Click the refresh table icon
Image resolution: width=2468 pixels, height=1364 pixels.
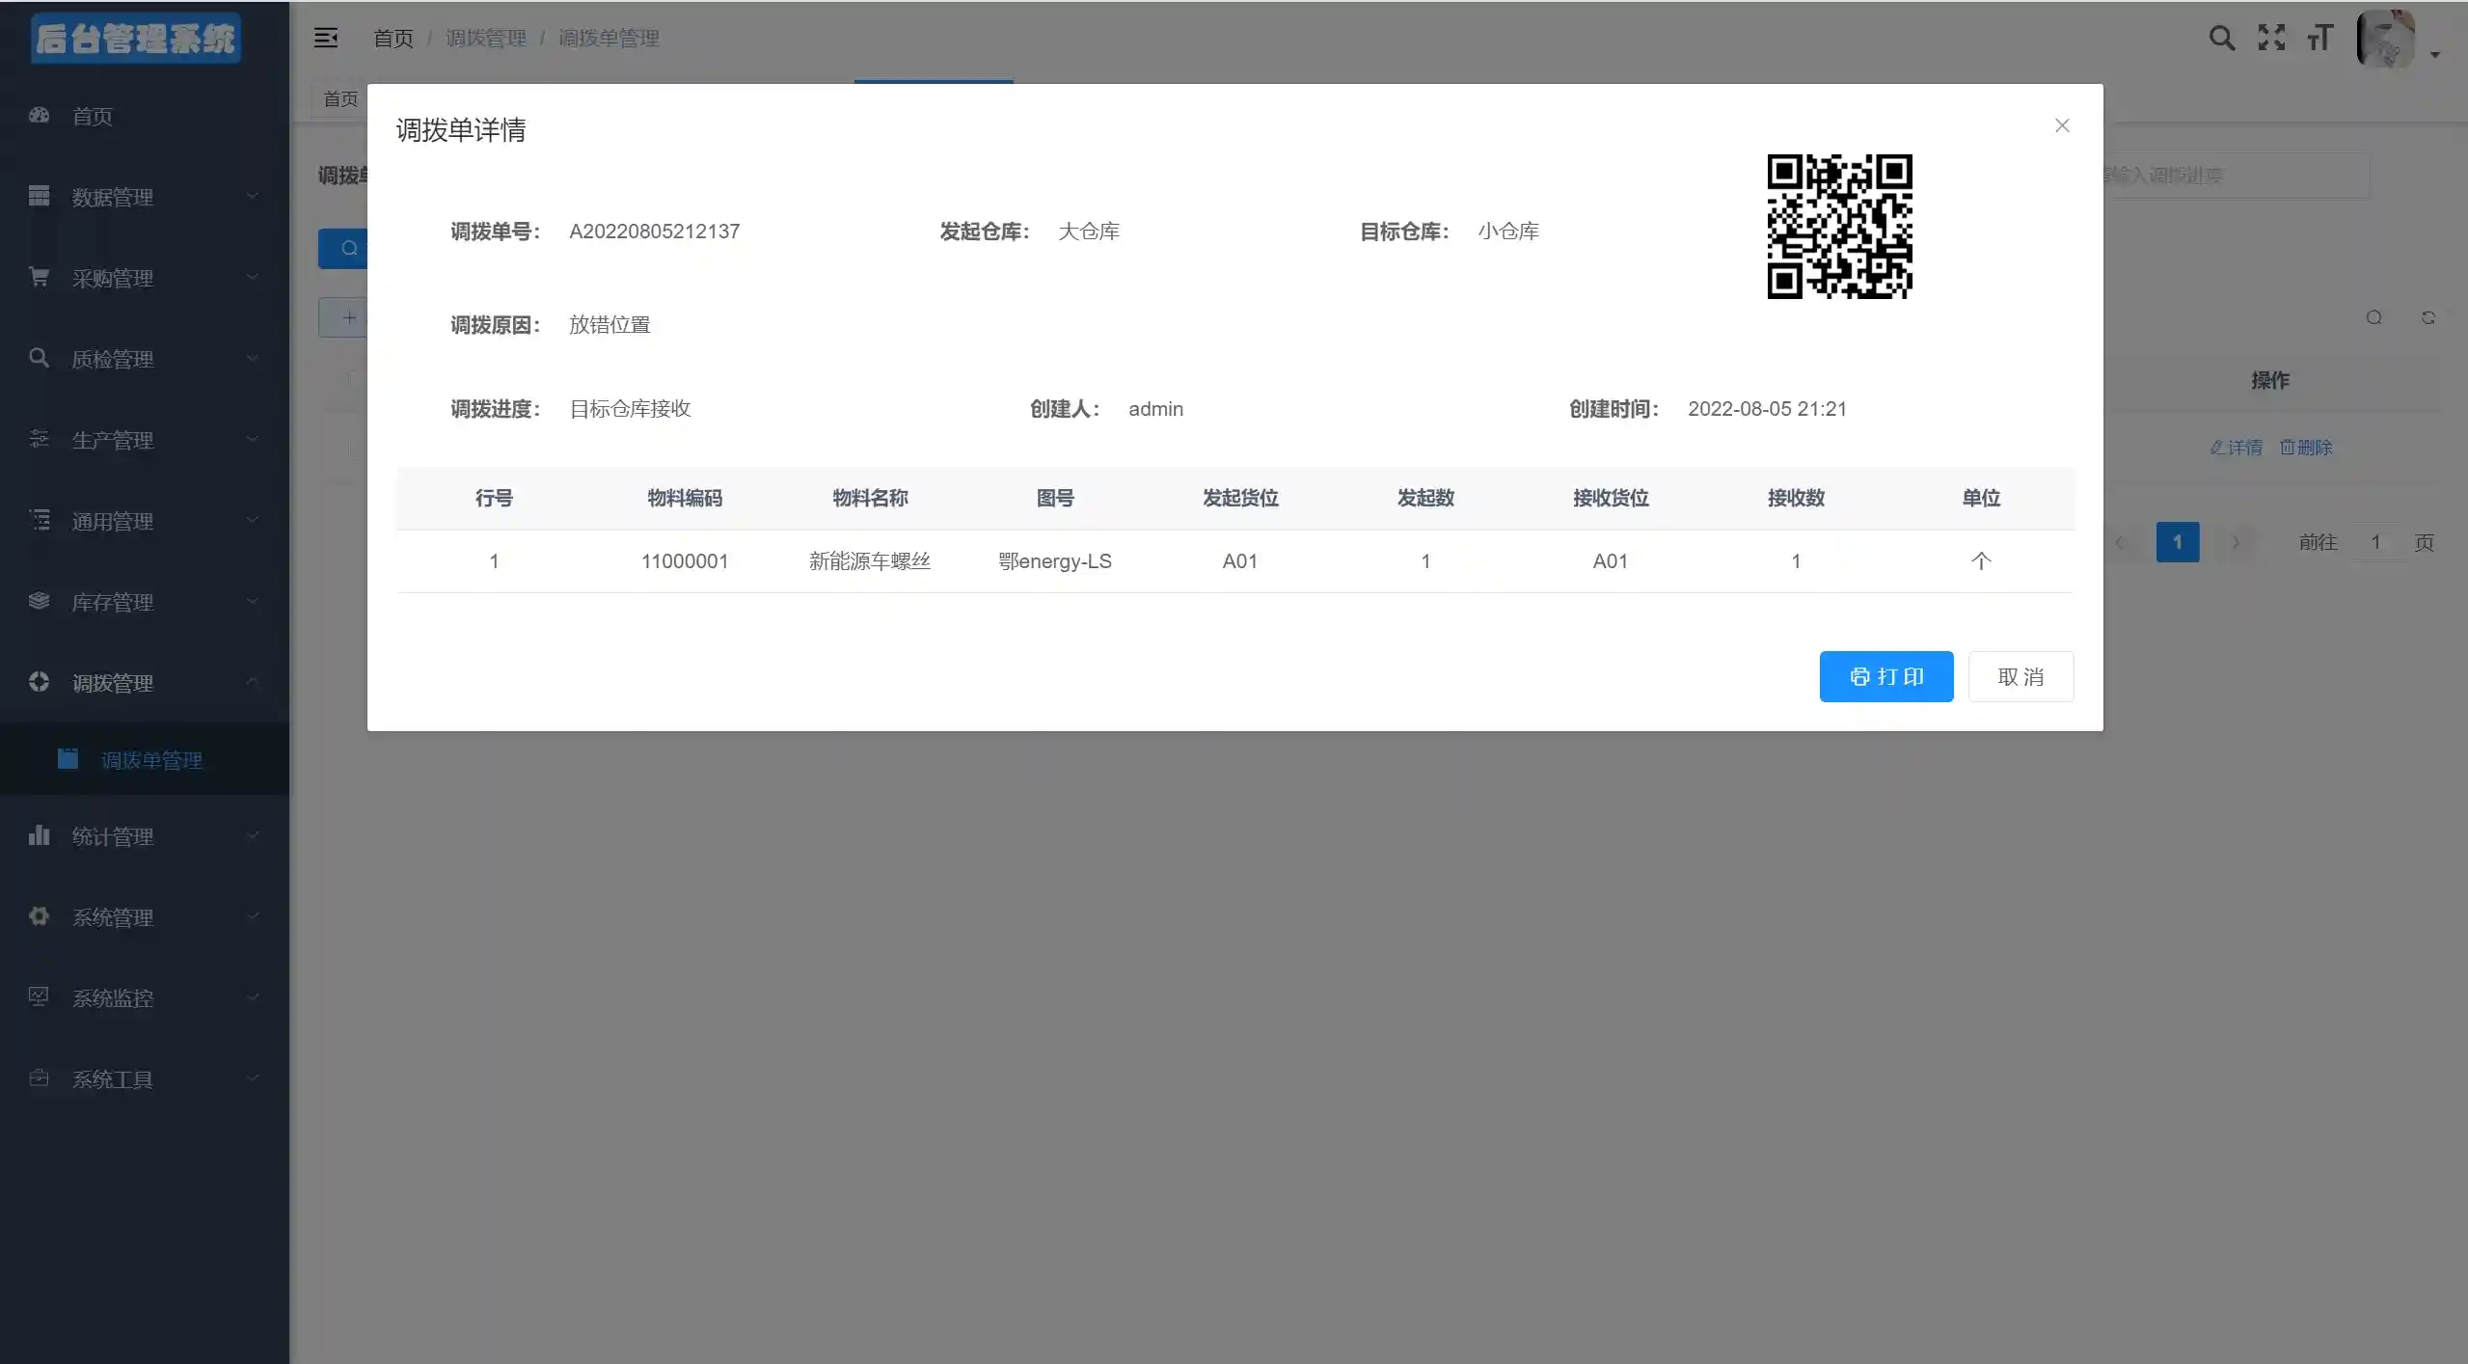2427,317
